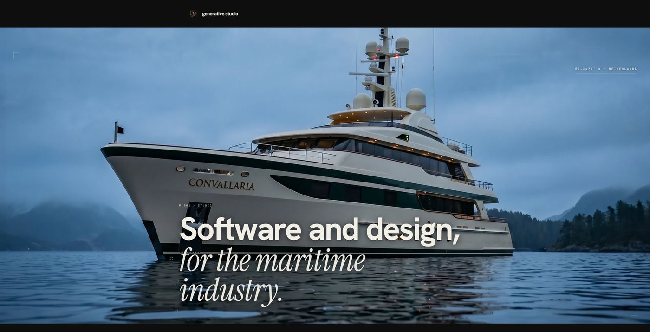
Task: Click the small "001 - STUDIO" label
Action: click(x=195, y=205)
